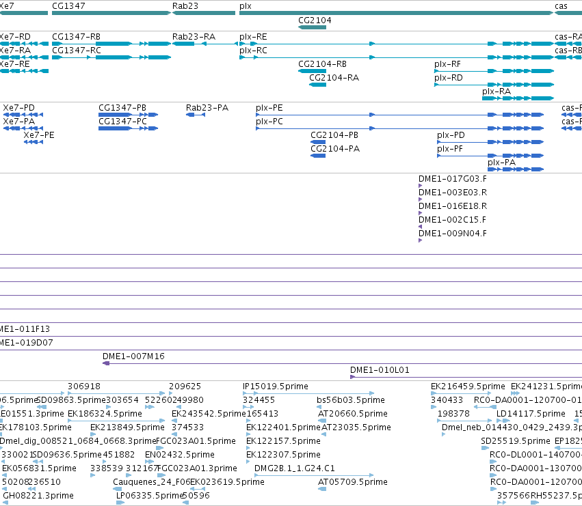
Task: Click BAC end DME1-017G03.F
Action: 453,179
